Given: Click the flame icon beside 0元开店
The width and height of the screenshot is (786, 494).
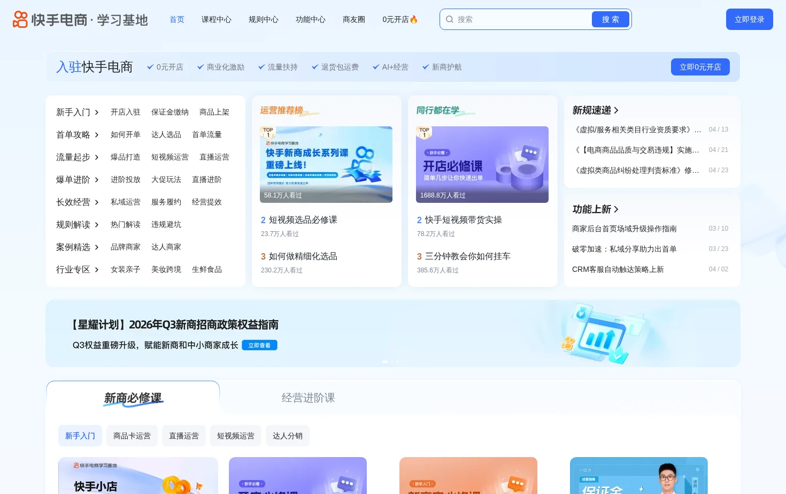Looking at the screenshot, I should pyautogui.click(x=414, y=19).
